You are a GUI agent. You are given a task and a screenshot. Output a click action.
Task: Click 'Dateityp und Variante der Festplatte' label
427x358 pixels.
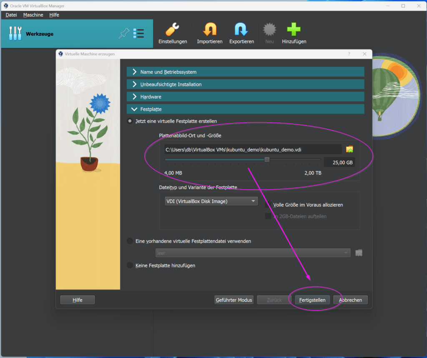tap(198, 187)
